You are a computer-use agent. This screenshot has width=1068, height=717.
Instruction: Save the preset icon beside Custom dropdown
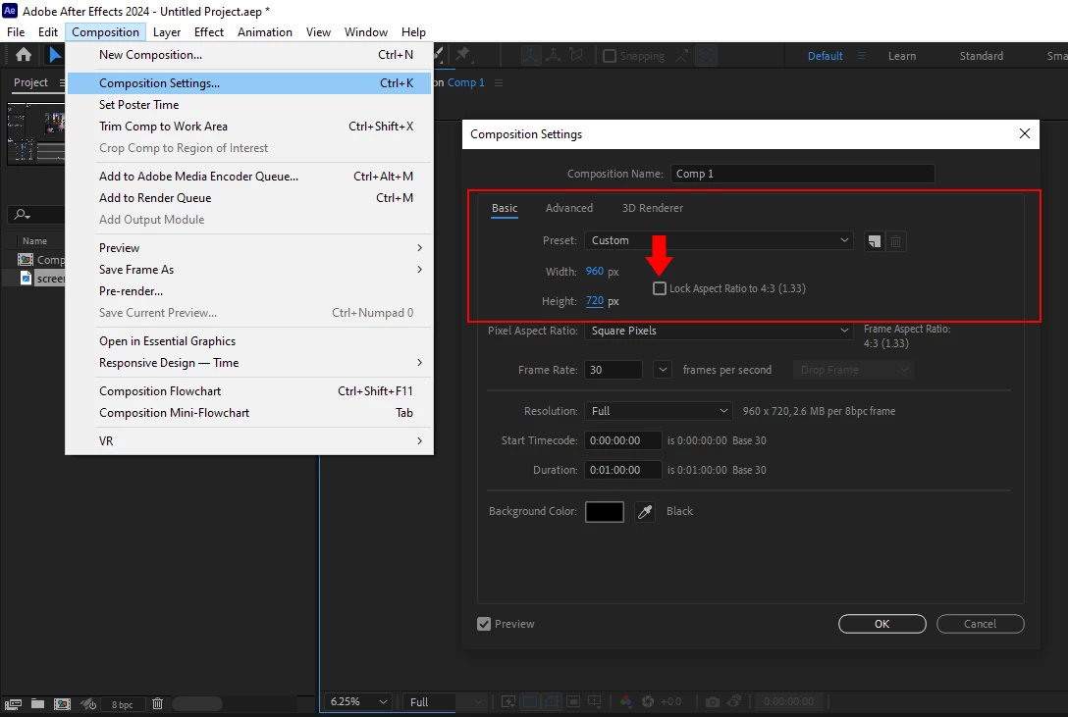(874, 241)
